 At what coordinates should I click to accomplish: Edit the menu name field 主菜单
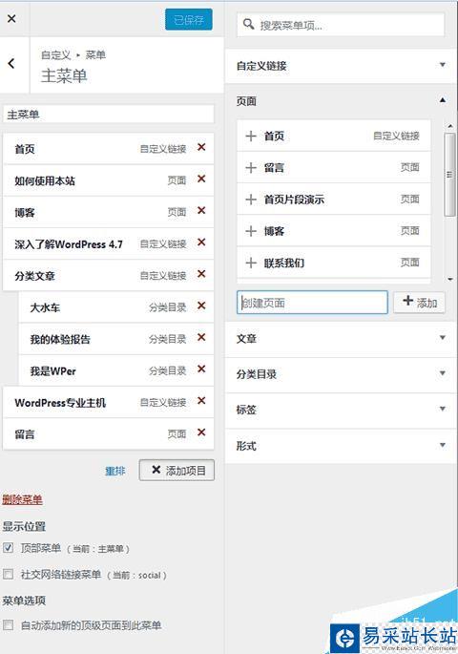(x=109, y=115)
